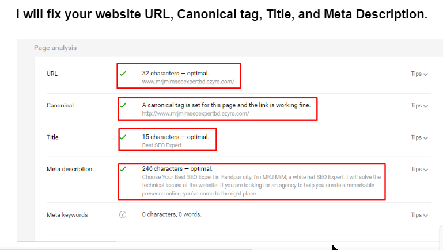Viewport: 443px width, 250px height.
Task: Expand Tips for the URL row
Action: [x=419, y=74]
